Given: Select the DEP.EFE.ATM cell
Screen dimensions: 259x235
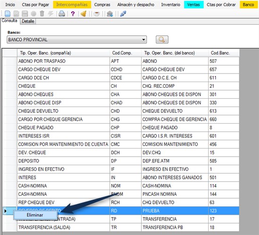Looking at the screenshot, I should point(175,161).
